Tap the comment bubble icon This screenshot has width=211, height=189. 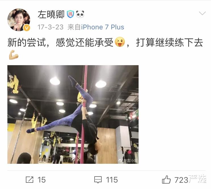[98, 180]
